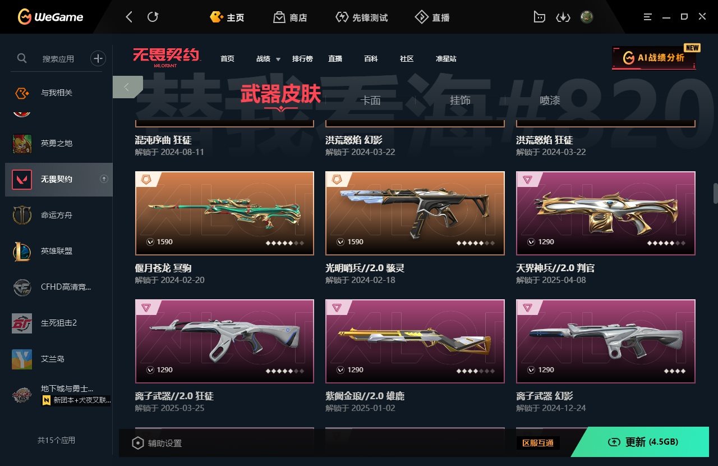Open WeGame hamburger menu
718x466 pixels.
click(648, 17)
